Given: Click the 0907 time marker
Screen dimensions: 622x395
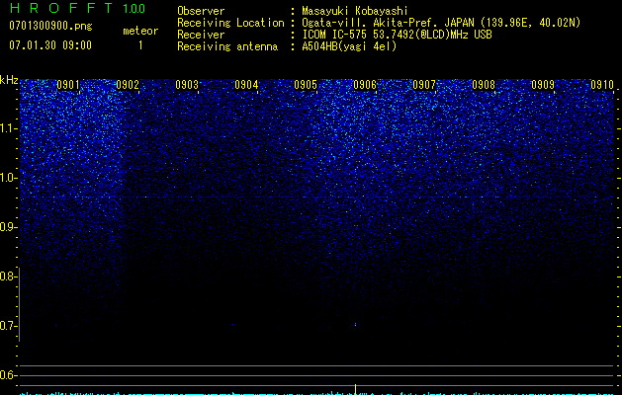Looking at the screenshot, I should click(424, 85).
